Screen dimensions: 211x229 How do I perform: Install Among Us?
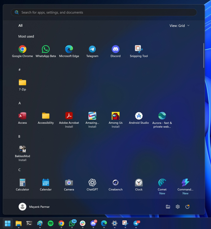(115, 116)
